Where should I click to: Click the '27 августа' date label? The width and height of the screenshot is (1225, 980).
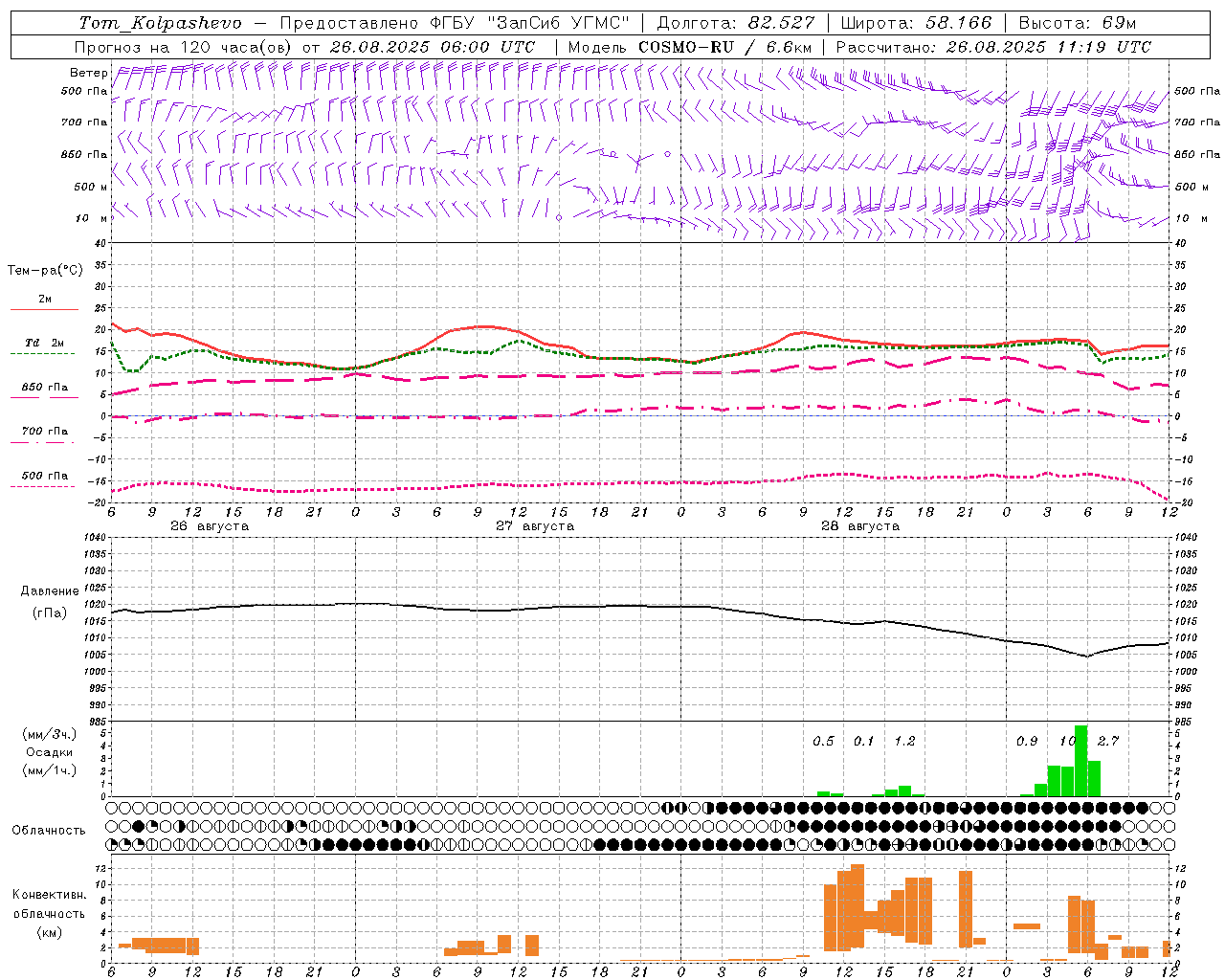[535, 526]
